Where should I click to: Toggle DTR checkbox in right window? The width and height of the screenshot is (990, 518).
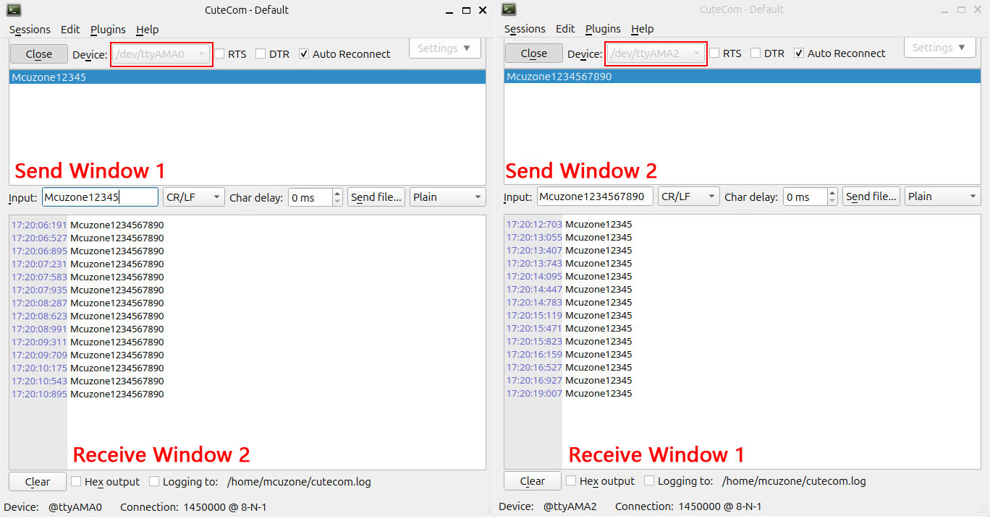[756, 53]
